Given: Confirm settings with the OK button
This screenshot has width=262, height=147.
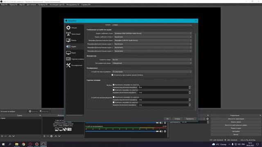Looking at the screenshot, I should (x=167, y=119).
